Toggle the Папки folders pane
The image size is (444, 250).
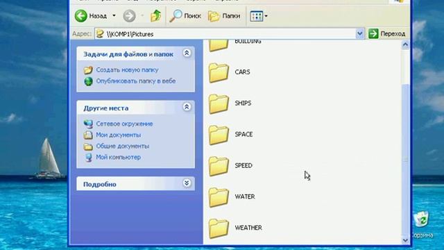coord(224,16)
